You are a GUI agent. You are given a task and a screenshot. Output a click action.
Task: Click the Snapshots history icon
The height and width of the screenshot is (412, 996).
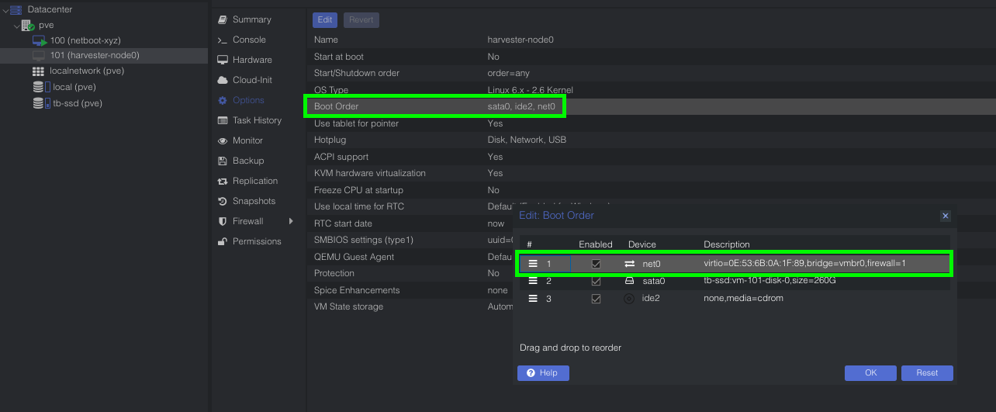(223, 201)
